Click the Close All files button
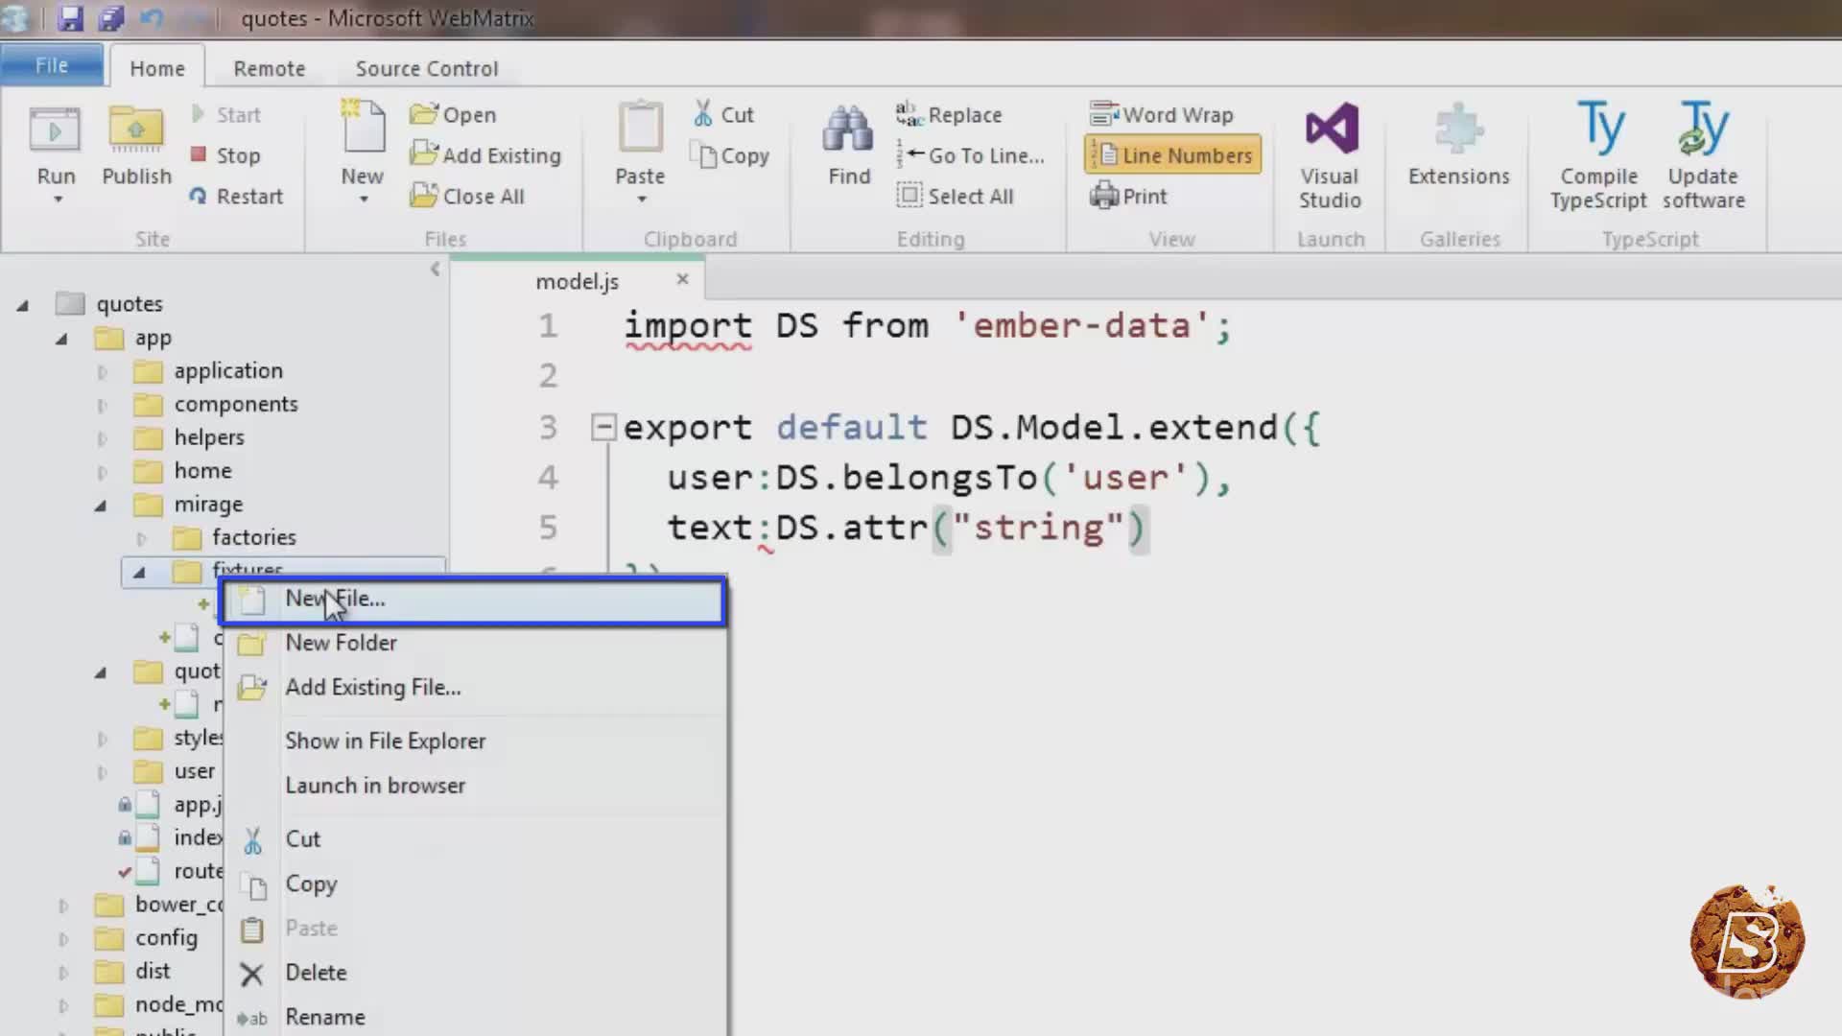This screenshot has width=1842, height=1036. (x=467, y=197)
